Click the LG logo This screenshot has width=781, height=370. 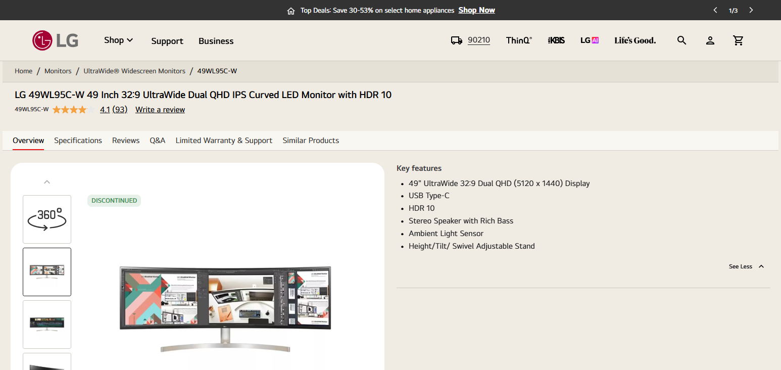(55, 40)
